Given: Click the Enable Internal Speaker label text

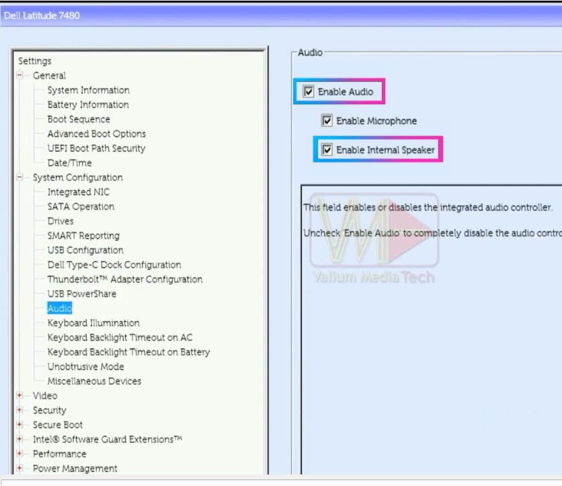Looking at the screenshot, I should click(x=385, y=150).
